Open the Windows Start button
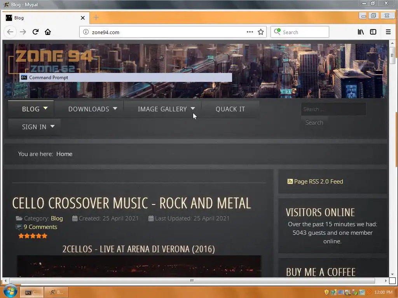The width and height of the screenshot is (398, 298). click(x=10, y=291)
